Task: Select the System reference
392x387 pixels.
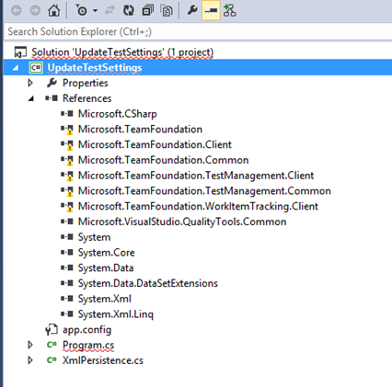Action: click(94, 237)
